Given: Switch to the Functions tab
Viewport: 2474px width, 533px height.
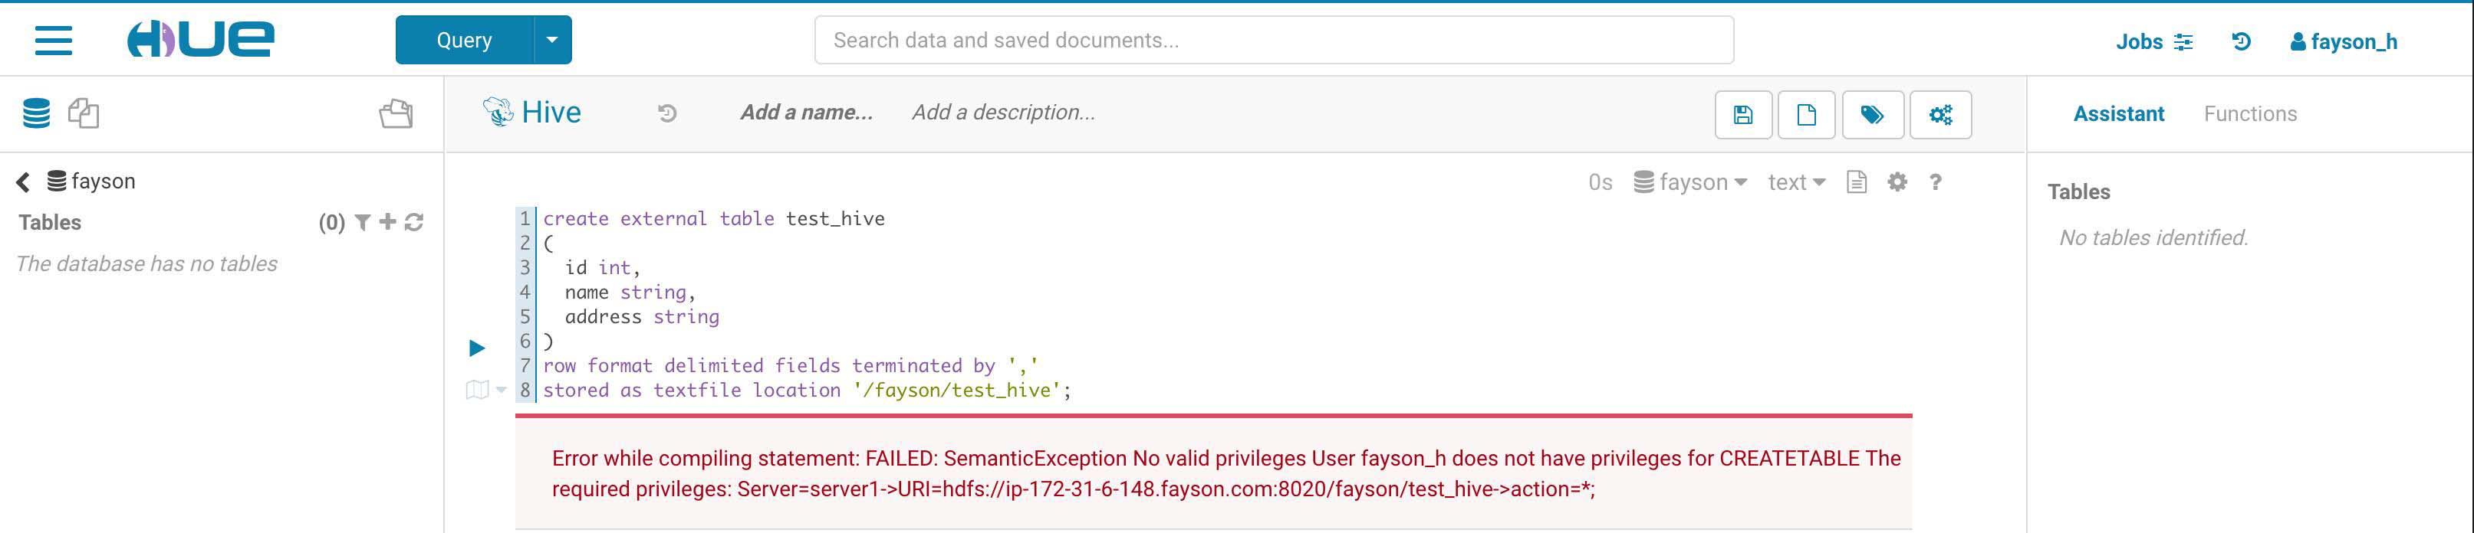Looking at the screenshot, I should [x=2250, y=114].
